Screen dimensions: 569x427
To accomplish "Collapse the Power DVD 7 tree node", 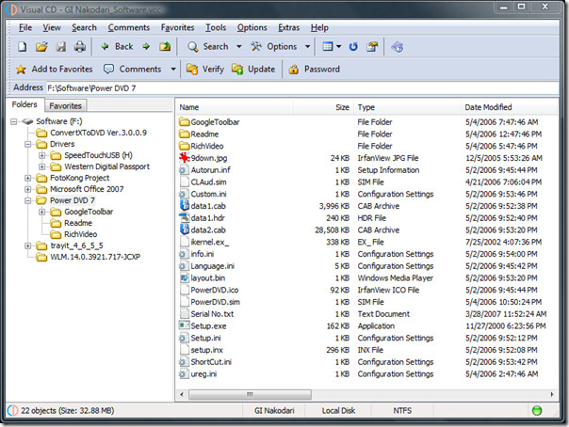I will pyautogui.click(x=28, y=200).
